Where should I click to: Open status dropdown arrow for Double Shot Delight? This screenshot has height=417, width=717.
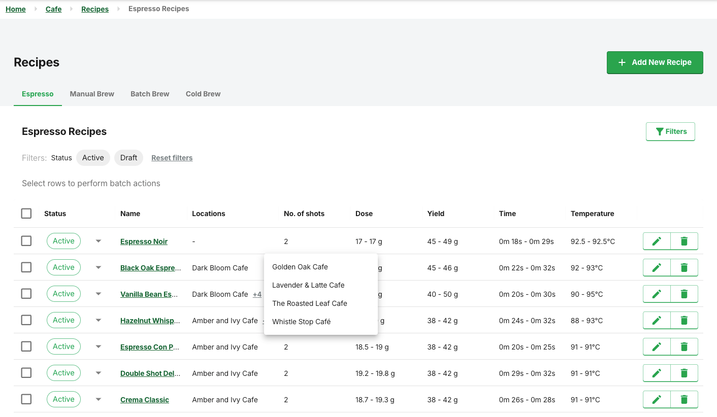99,373
